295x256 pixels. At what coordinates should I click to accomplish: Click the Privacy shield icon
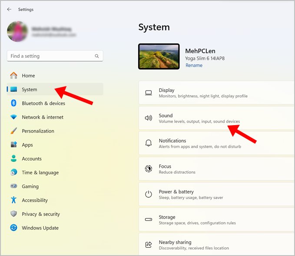click(x=13, y=214)
